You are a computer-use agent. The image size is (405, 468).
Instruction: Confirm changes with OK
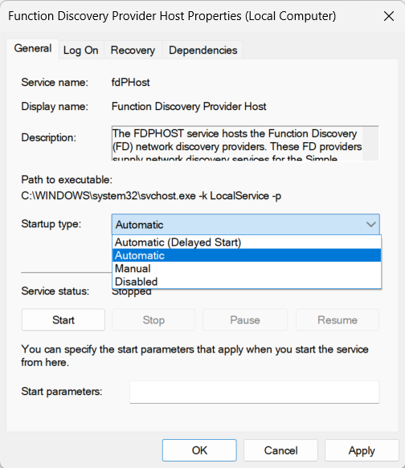tap(199, 450)
